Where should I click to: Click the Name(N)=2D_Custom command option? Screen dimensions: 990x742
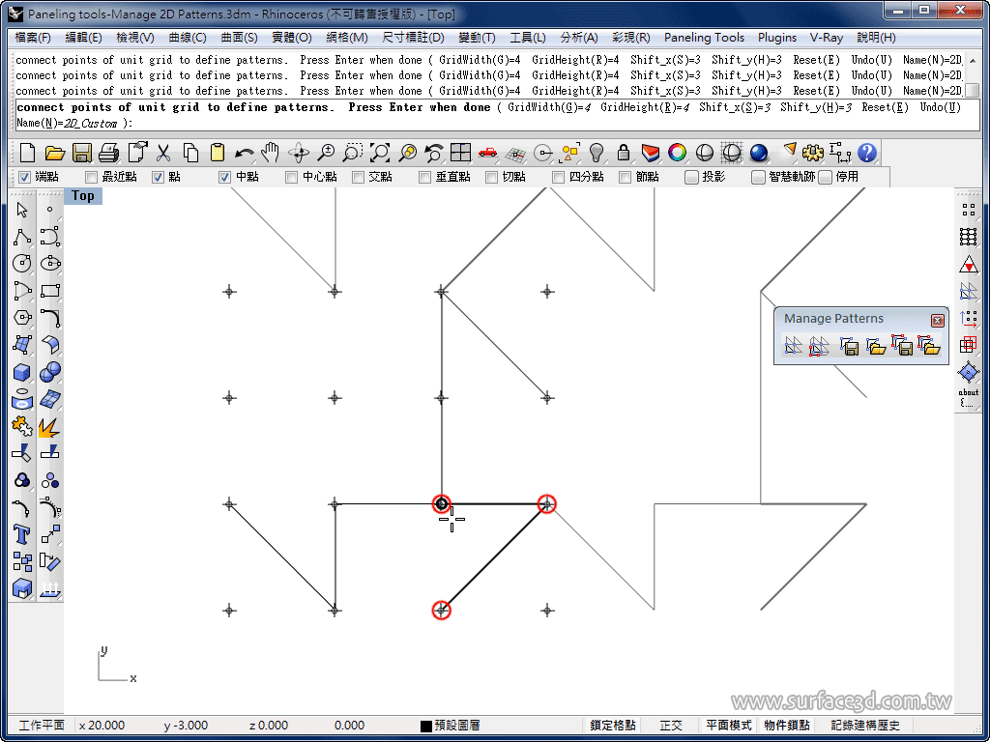click(67, 123)
